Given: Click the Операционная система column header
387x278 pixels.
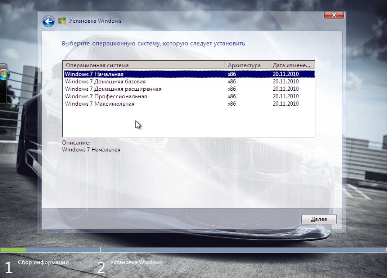Looking at the screenshot, I should pyautogui.click(x=144, y=65).
